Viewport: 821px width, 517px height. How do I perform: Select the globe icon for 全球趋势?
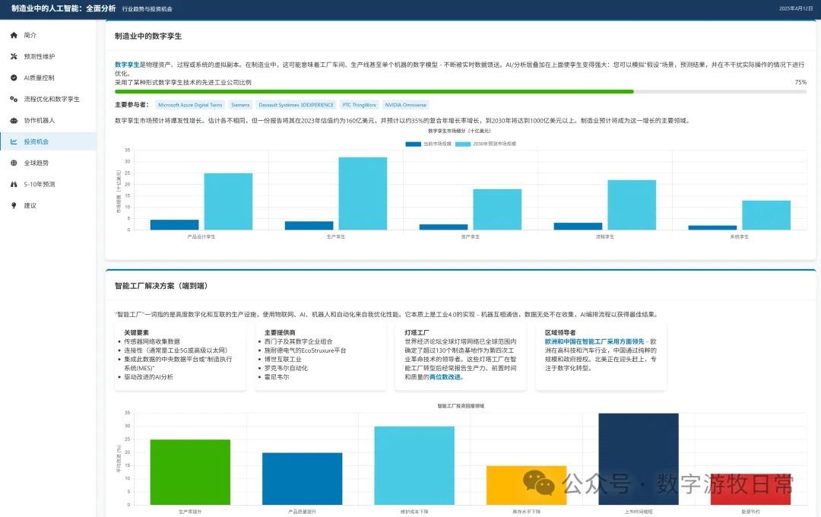tap(14, 163)
